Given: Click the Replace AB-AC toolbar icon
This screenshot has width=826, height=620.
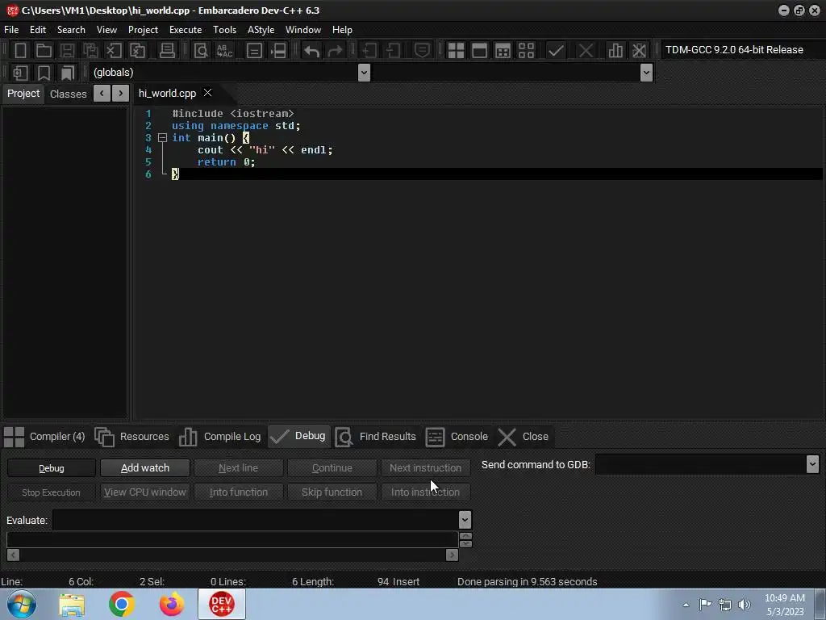Looking at the screenshot, I should coord(224,51).
